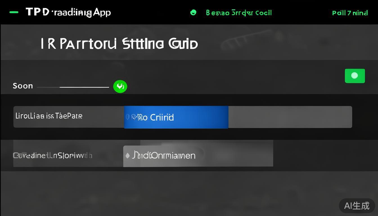The width and height of the screenshot is (378, 216).
Task: Click the "I R Parrtoru Sttiing Guid" heading
Action: tap(119, 44)
